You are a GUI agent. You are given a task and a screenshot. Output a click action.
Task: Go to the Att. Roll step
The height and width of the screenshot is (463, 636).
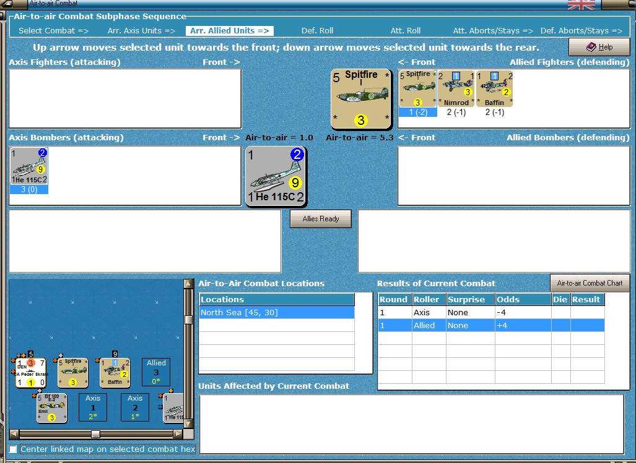[406, 31]
